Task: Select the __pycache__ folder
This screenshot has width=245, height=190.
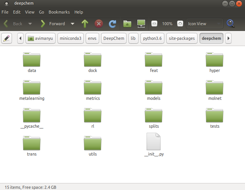Action: tap(32, 118)
